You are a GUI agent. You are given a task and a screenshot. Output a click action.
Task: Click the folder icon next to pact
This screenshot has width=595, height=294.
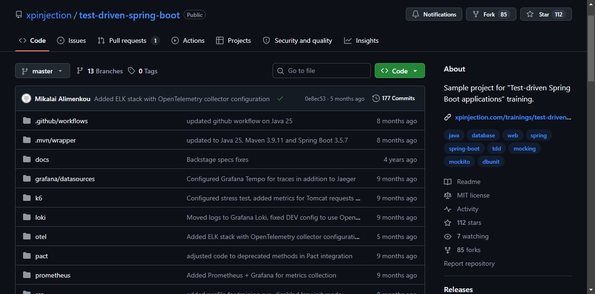tap(27, 256)
